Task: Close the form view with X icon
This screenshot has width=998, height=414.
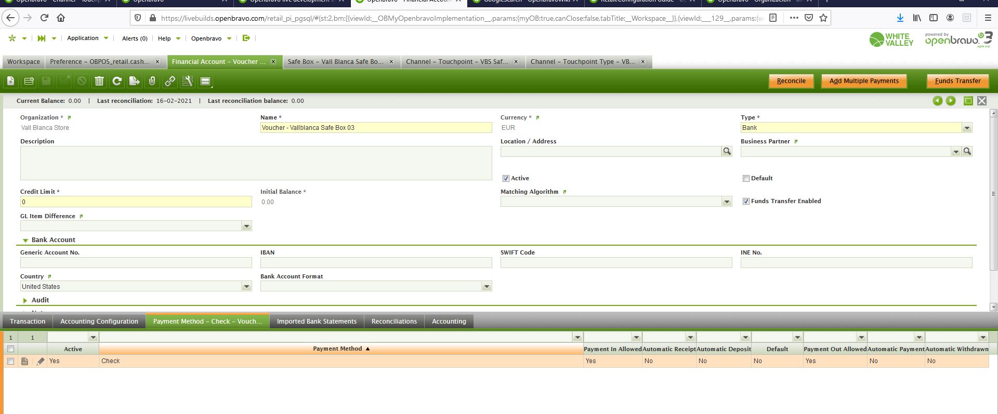Action: [982, 101]
